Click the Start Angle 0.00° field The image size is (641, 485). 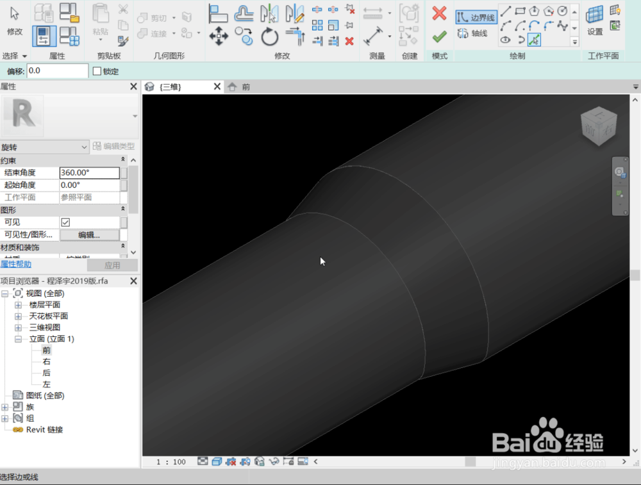(90, 185)
